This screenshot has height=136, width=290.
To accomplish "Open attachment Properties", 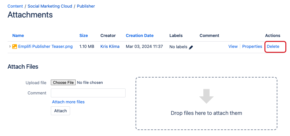I will point(252,47).
